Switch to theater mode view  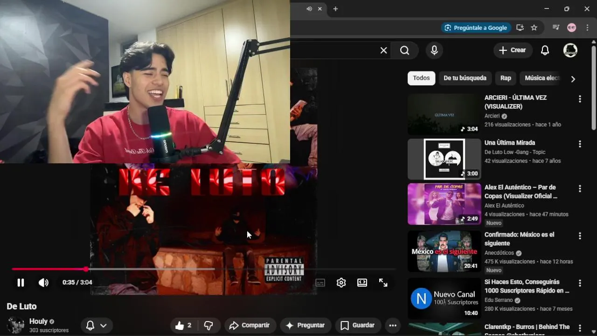362,282
